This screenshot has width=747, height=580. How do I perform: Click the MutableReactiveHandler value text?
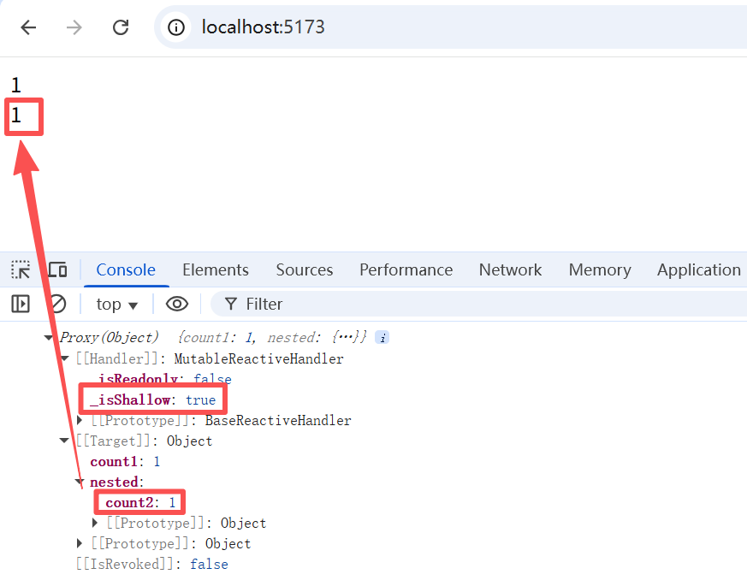click(x=258, y=358)
